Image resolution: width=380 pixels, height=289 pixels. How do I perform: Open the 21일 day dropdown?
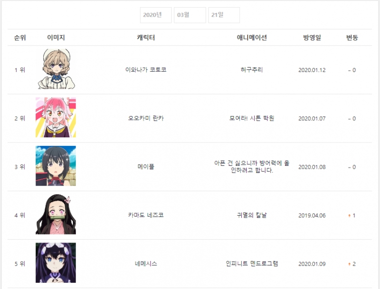[x=224, y=15]
